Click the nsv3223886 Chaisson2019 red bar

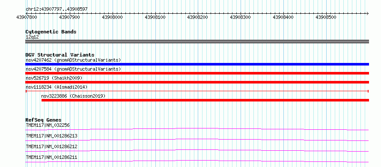[205, 100]
